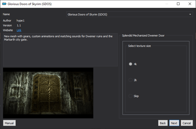Maximize the installer window
196x129 pixels.
click(178, 4)
